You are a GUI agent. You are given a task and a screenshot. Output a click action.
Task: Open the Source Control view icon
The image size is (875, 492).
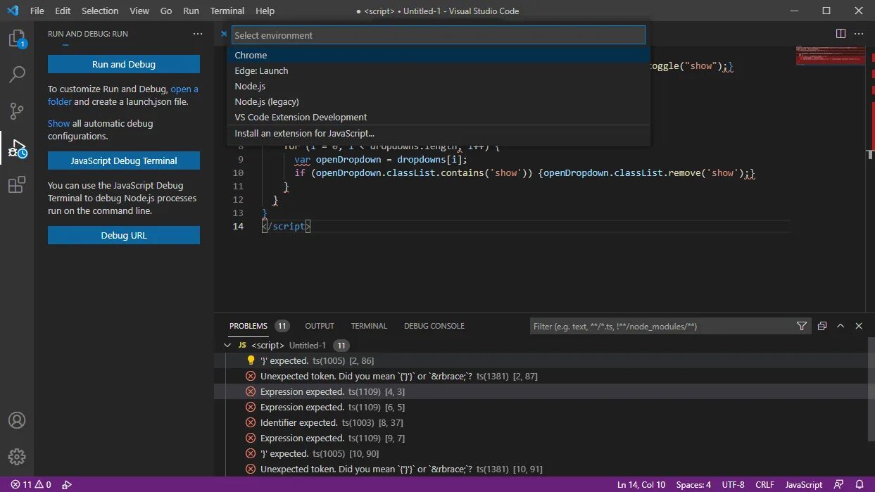17,111
